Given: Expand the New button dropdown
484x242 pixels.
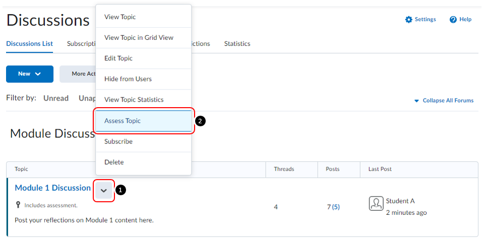Looking at the screenshot, I should click(30, 74).
